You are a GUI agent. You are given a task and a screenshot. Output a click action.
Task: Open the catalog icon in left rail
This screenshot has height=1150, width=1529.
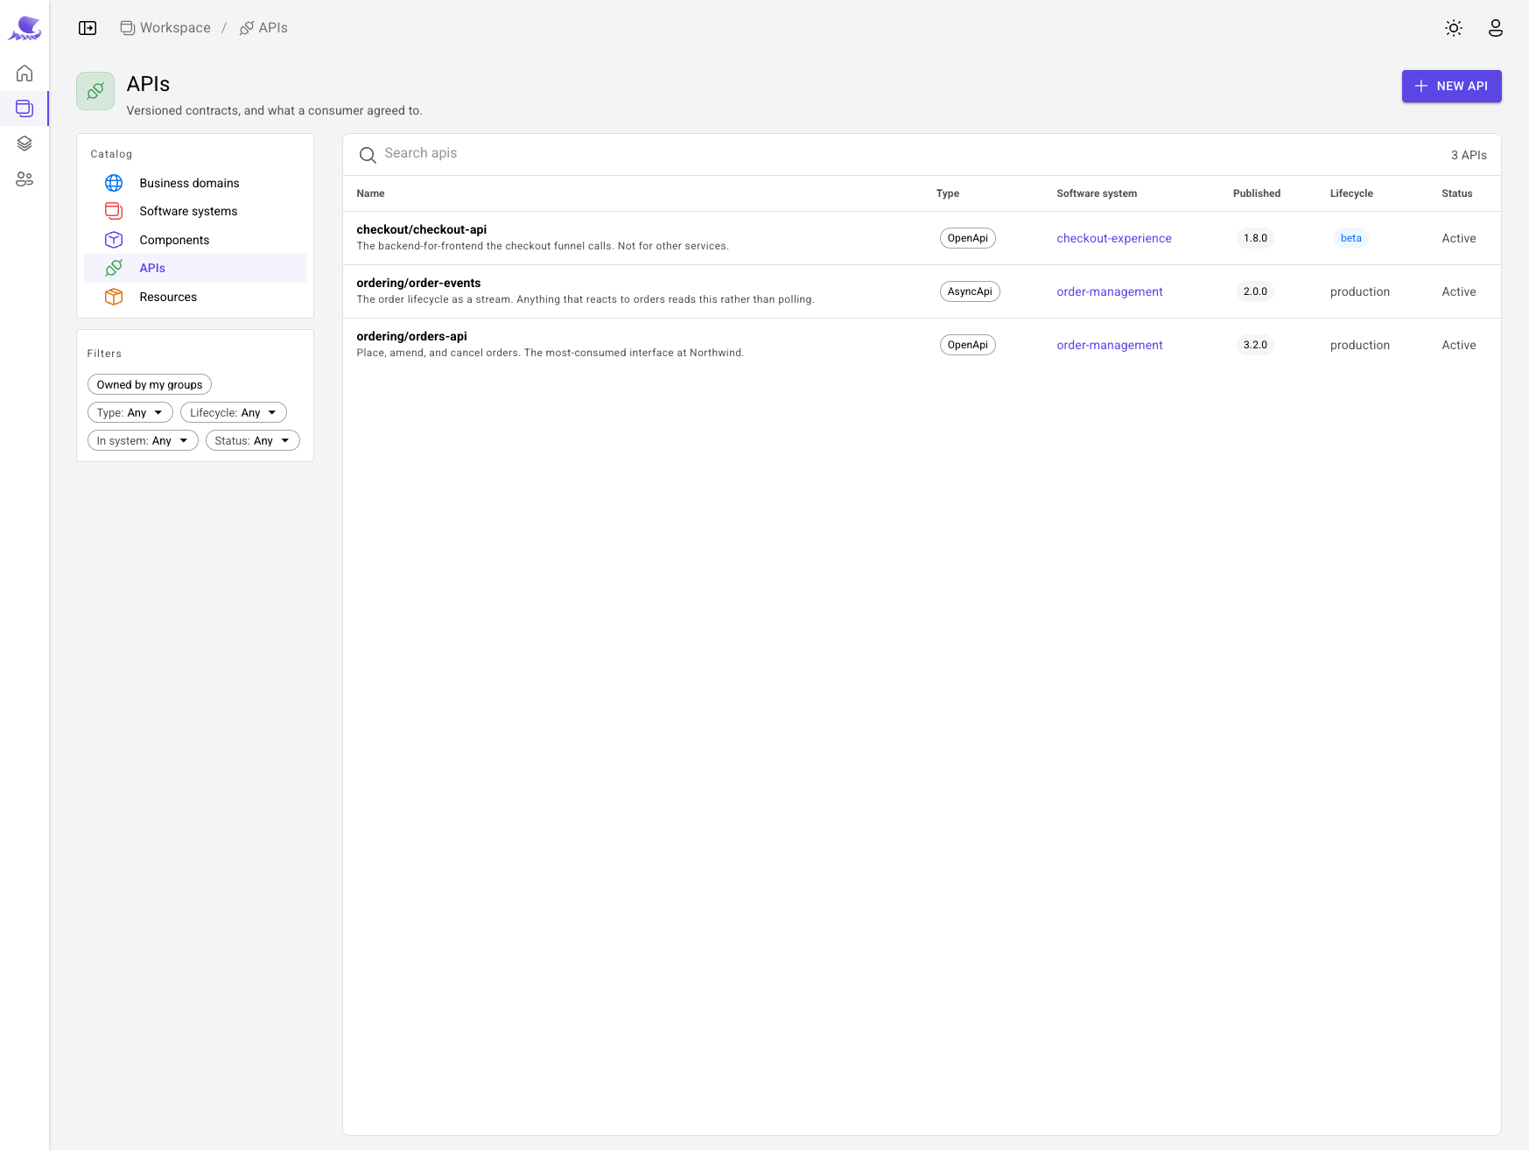(25, 109)
